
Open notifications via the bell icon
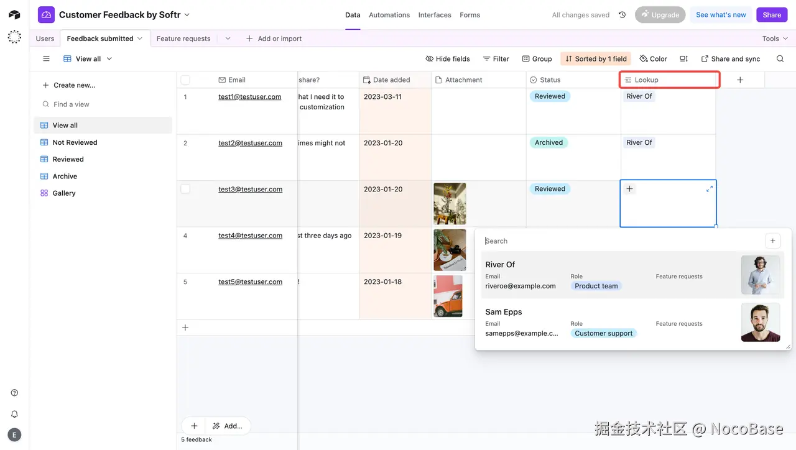[14, 413]
